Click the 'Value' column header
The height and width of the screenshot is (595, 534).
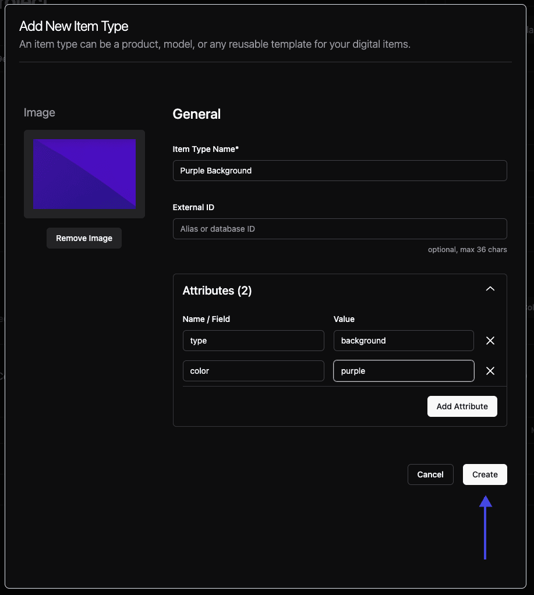tap(344, 319)
